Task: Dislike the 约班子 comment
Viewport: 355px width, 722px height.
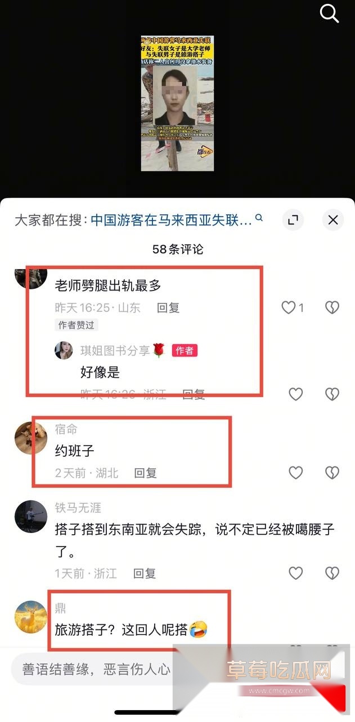Action: pos(332,473)
